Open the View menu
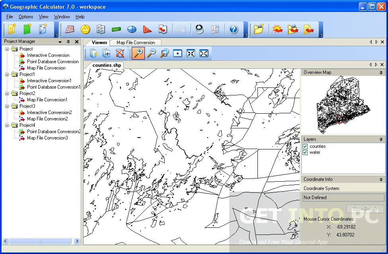388x254 pixels. pyautogui.click(x=43, y=17)
